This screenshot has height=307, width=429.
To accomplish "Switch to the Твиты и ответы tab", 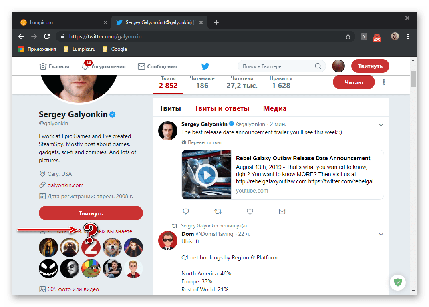I will pos(222,108).
